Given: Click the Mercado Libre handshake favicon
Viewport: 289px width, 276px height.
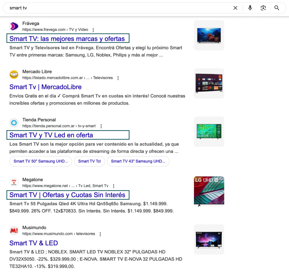Looking at the screenshot, I should click(x=14, y=74).
